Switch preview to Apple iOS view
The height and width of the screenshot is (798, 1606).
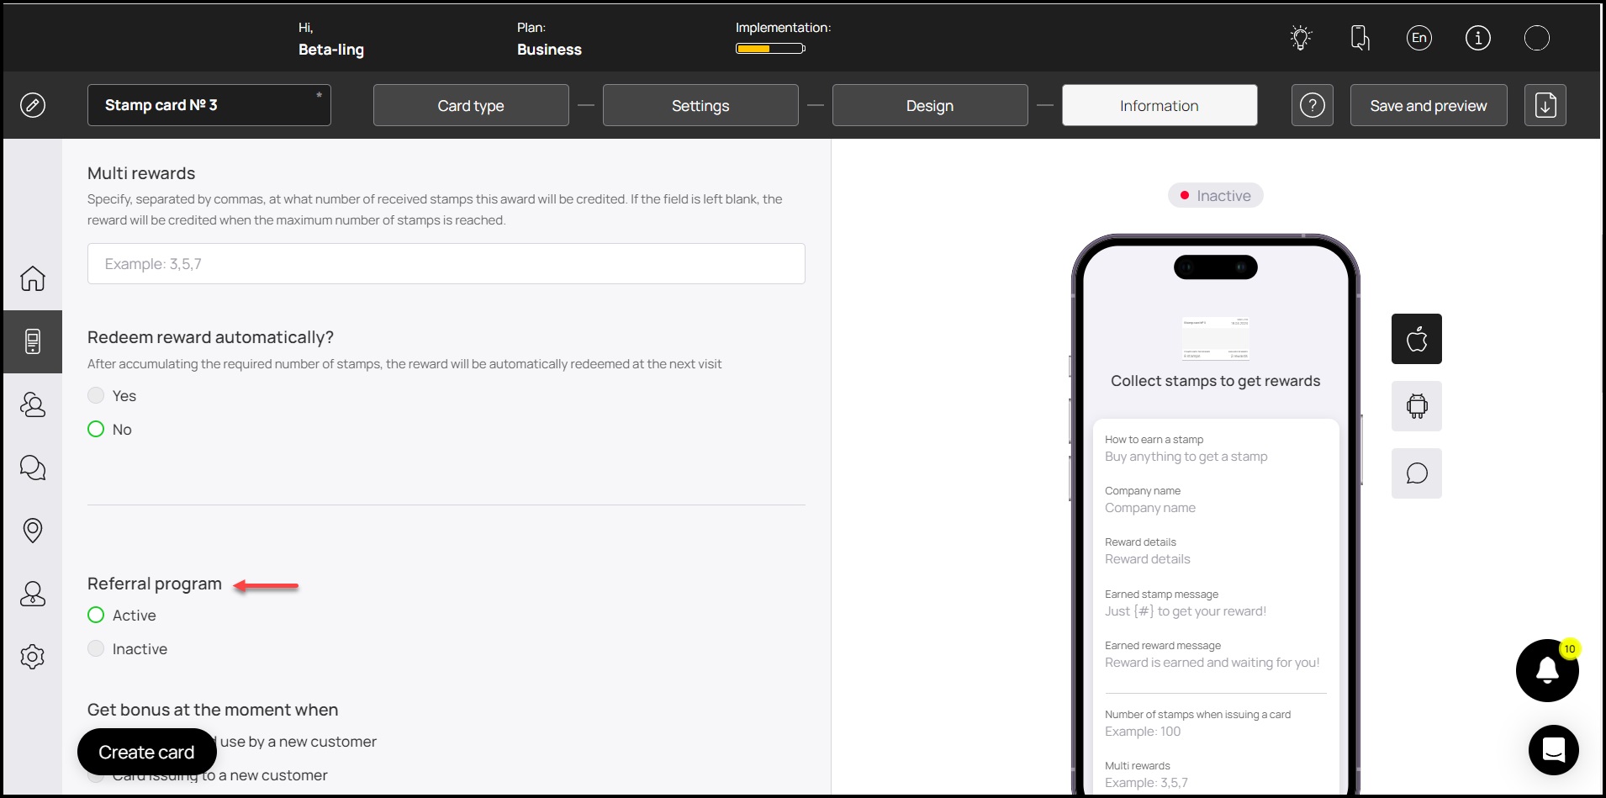click(1417, 339)
